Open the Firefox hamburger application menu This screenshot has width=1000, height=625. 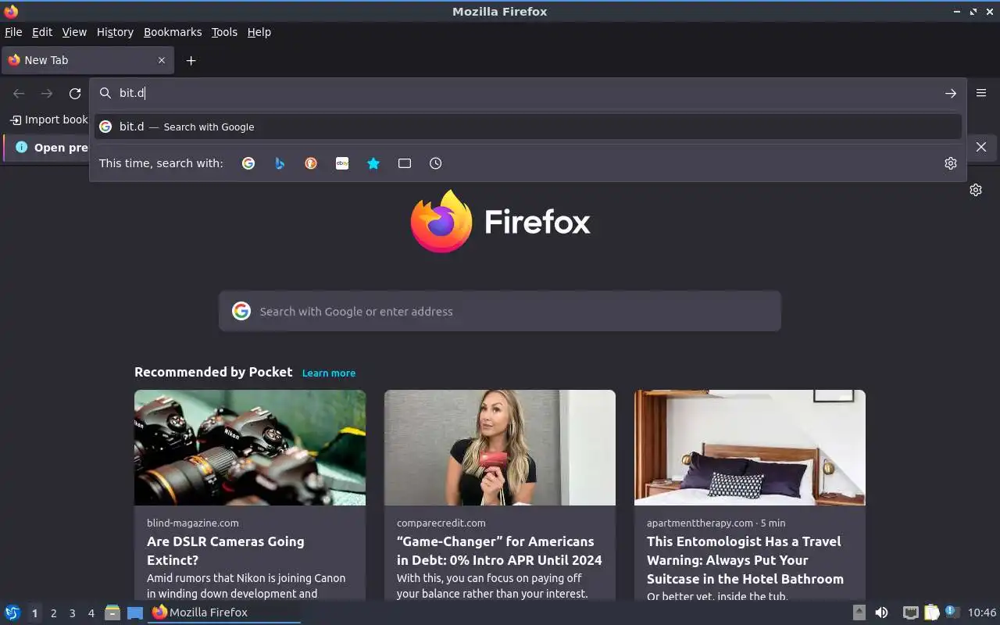pos(981,93)
